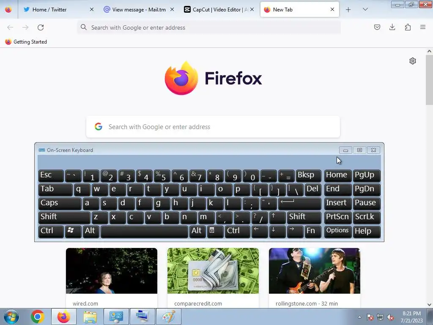Click the Help key on On-Screen Keyboard
The image size is (433, 325).
367,231
